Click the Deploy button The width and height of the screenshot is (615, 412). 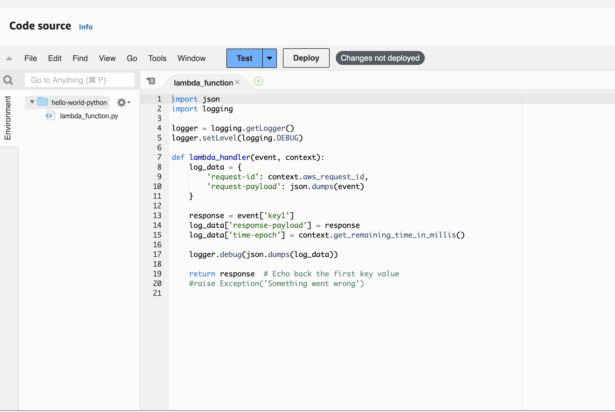point(306,58)
